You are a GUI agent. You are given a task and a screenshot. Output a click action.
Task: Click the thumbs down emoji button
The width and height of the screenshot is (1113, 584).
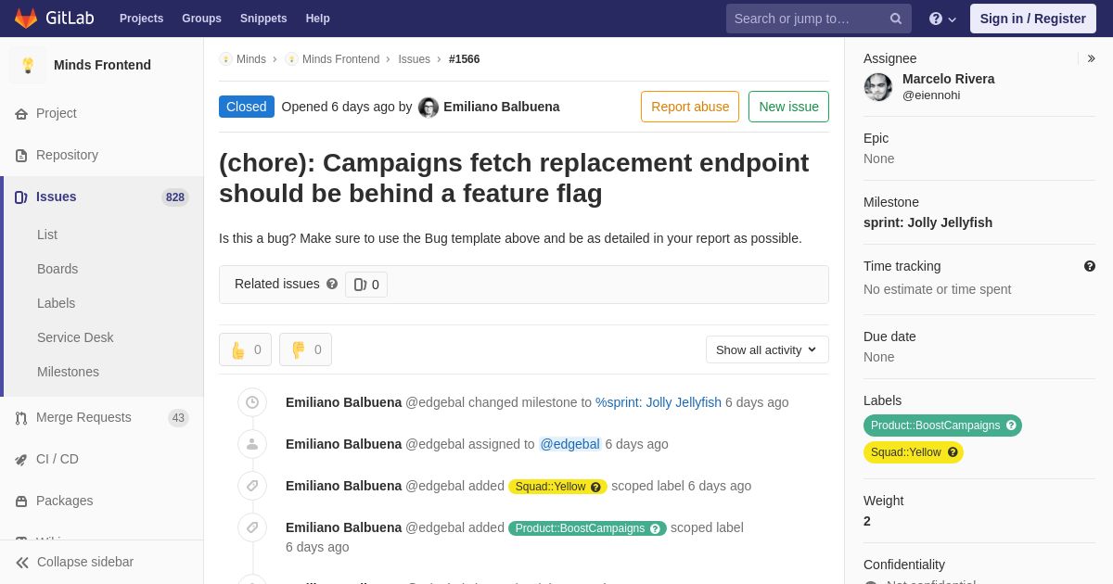tap(305, 349)
